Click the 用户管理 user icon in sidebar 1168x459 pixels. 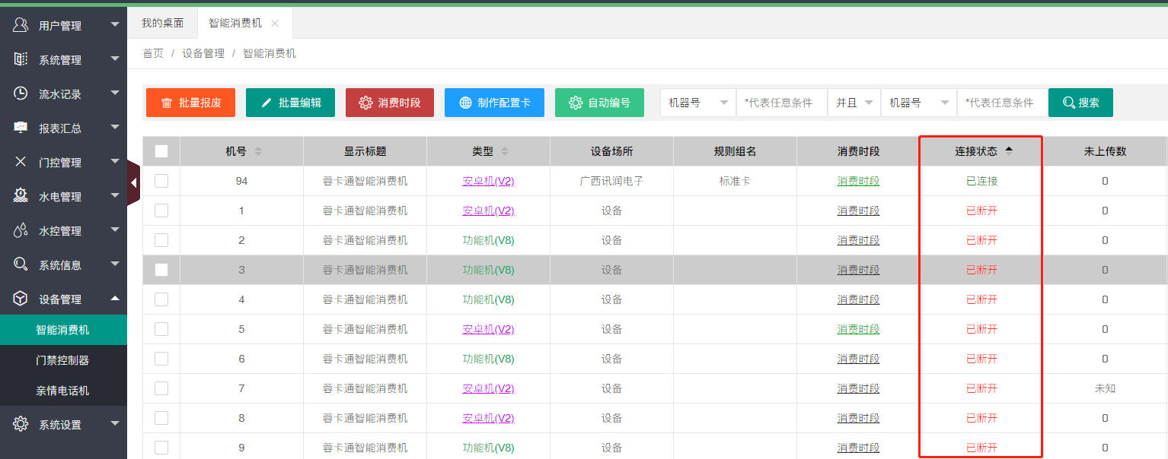[x=21, y=25]
